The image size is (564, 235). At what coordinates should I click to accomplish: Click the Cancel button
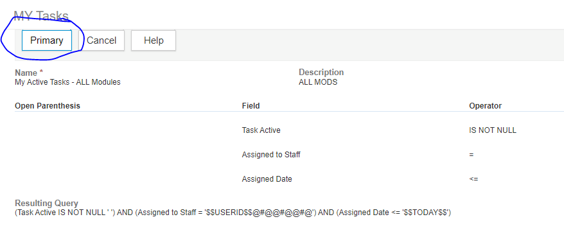pyautogui.click(x=101, y=40)
